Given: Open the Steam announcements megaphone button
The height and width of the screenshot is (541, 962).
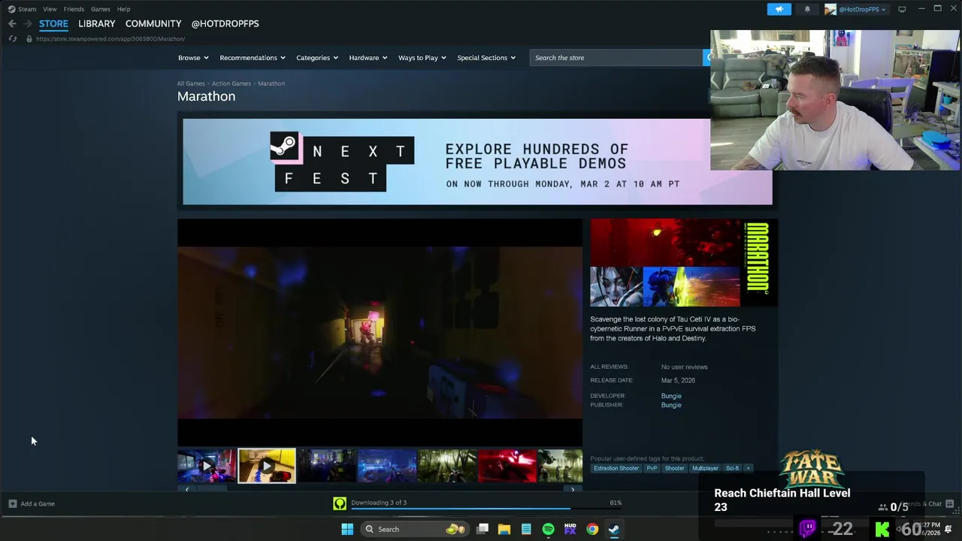Looking at the screenshot, I should [x=779, y=9].
